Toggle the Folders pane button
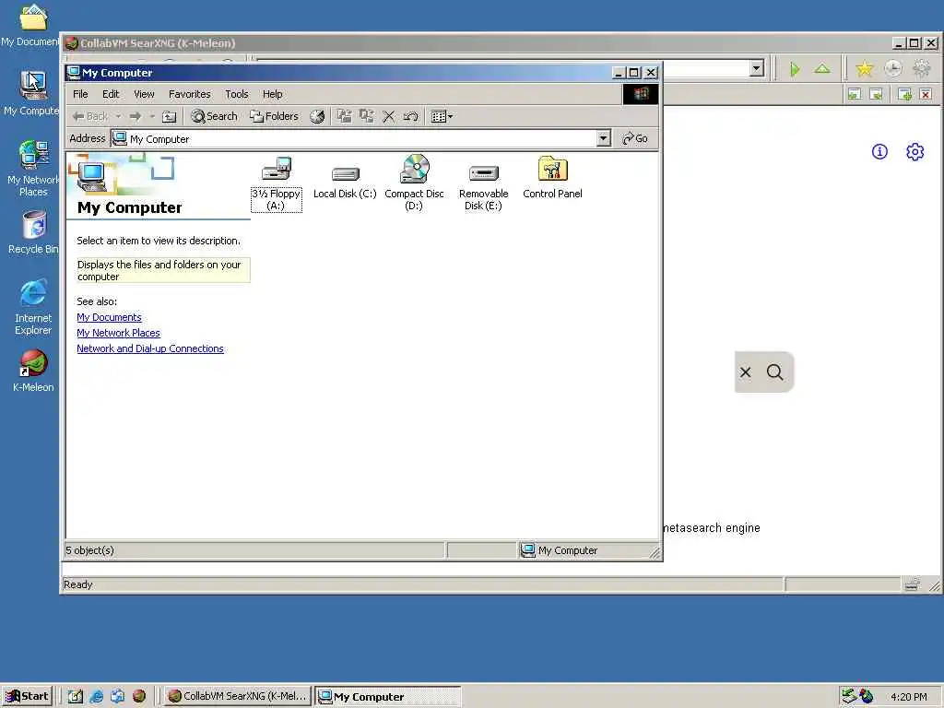 click(x=275, y=116)
